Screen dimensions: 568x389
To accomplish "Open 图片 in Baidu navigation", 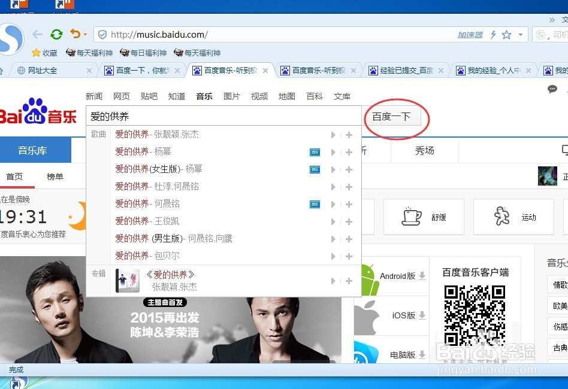I will [x=232, y=96].
